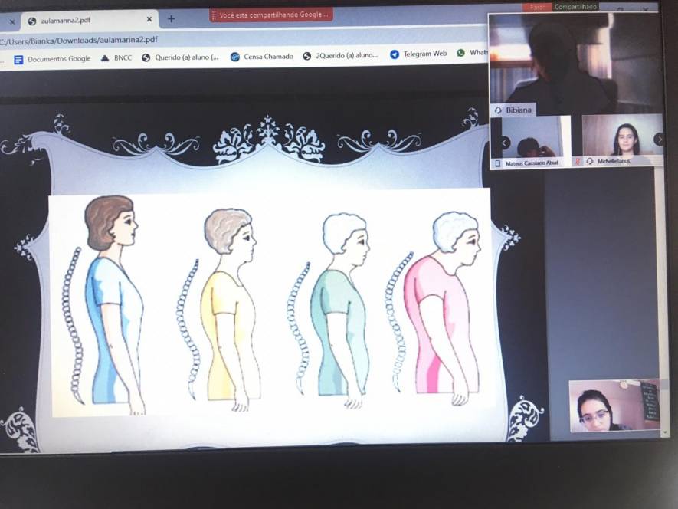This screenshot has width=678, height=509.
Task: Click the Documentos Google bookmark
Action: click(x=52, y=59)
